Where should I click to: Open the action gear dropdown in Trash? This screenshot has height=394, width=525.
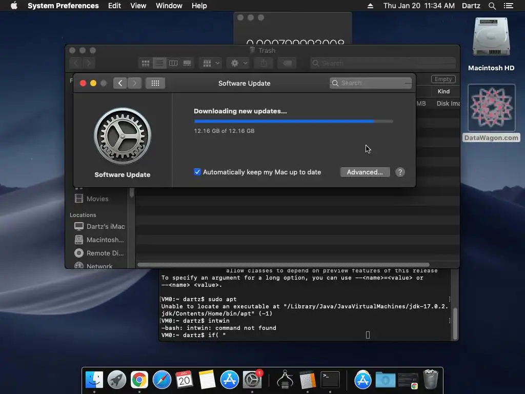238,63
